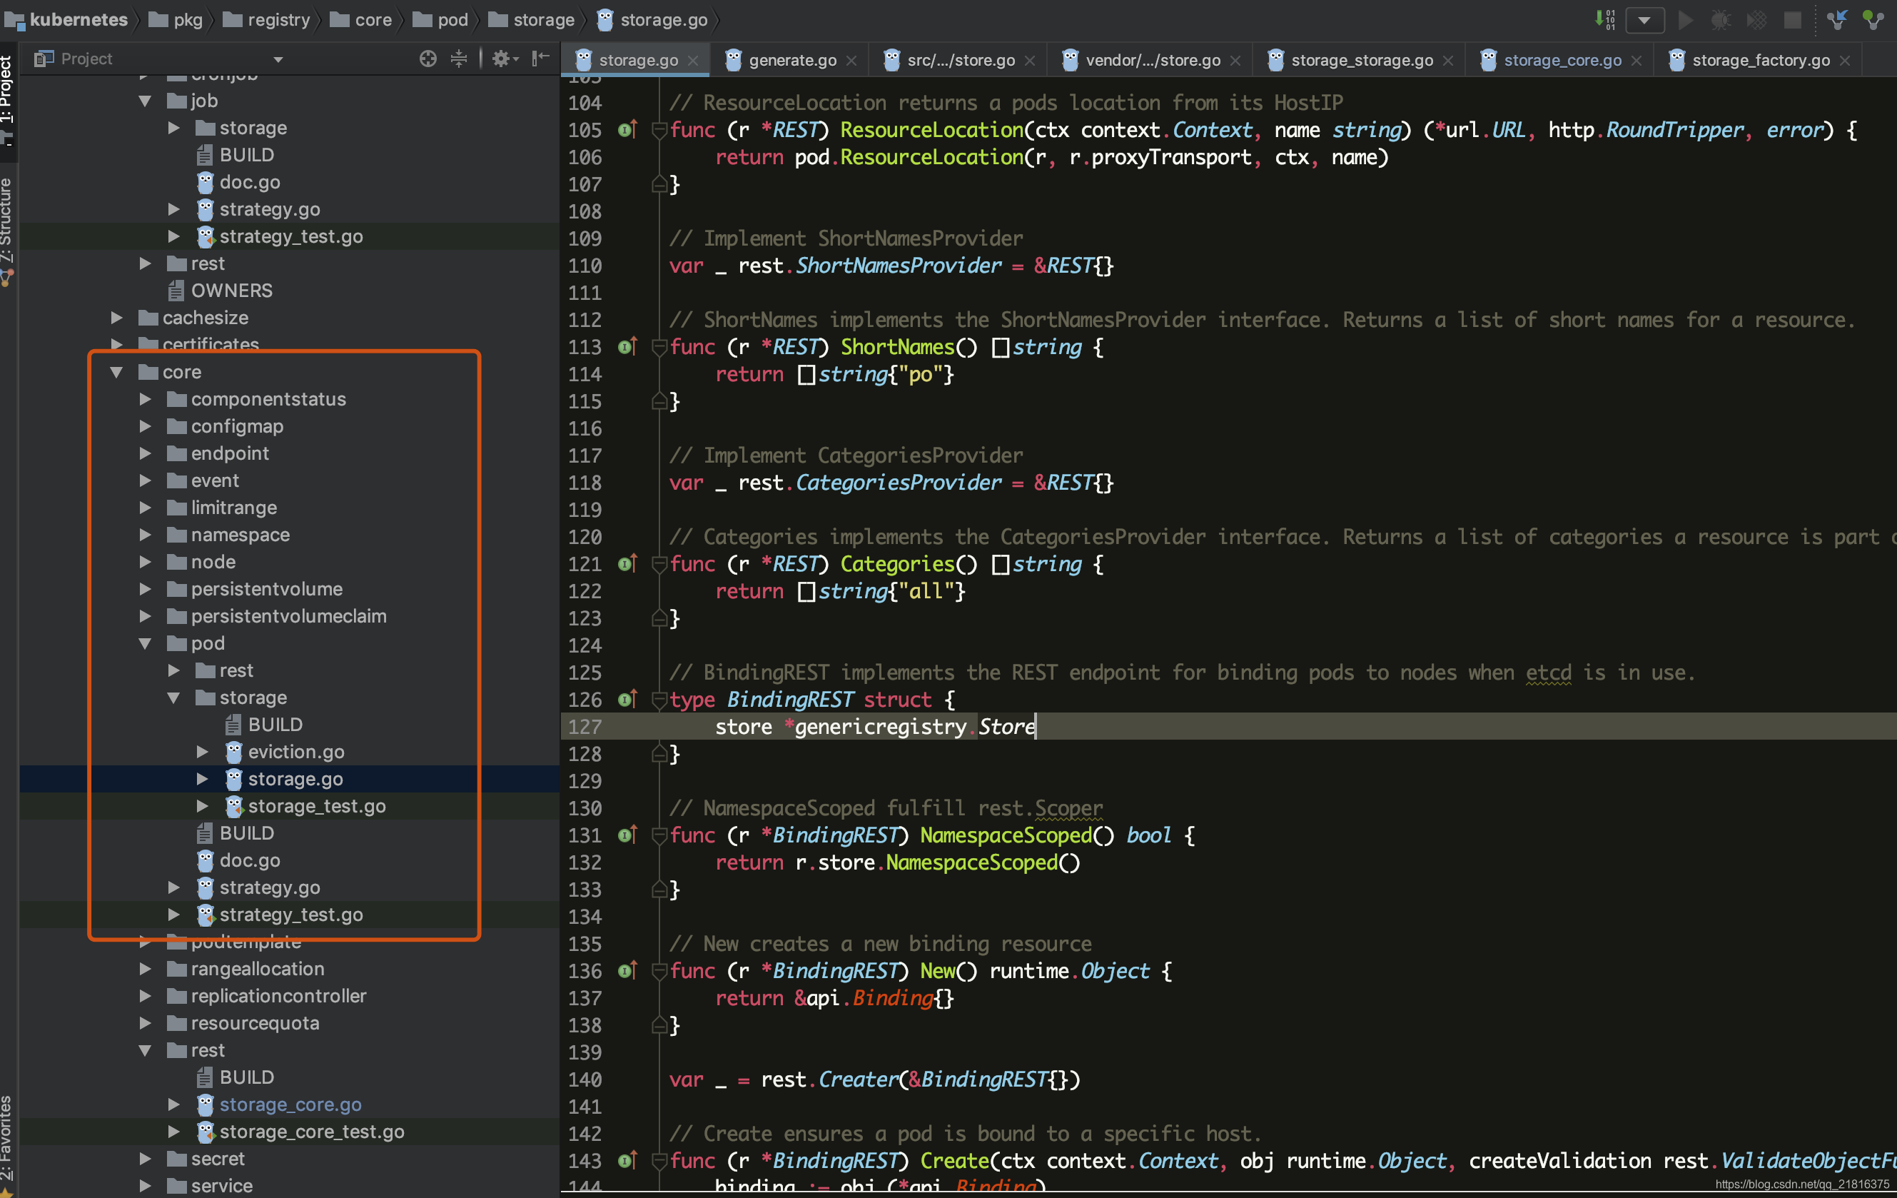Close the storage.go editor tab
The width and height of the screenshot is (1897, 1198).
pos(693,61)
